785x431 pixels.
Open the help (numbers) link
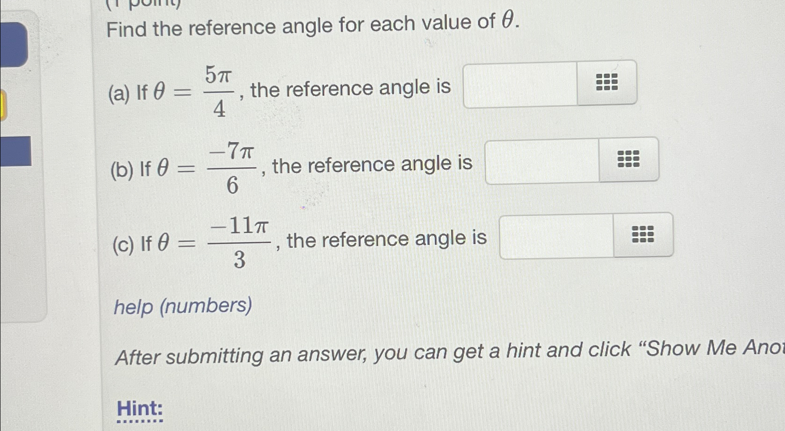(182, 307)
